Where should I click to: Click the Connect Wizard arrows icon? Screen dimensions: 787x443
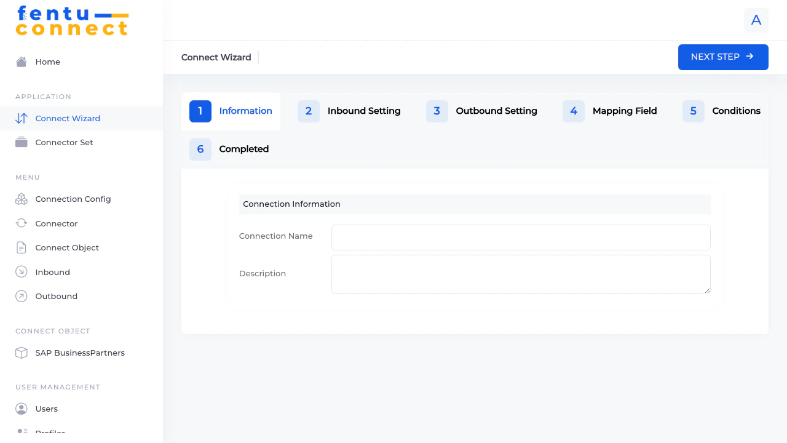pos(20,118)
